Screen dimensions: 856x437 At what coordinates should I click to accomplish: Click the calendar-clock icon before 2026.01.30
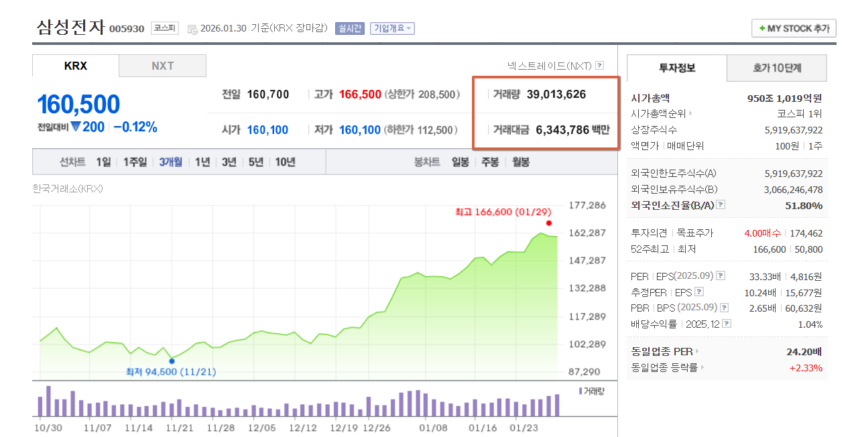[x=192, y=29]
